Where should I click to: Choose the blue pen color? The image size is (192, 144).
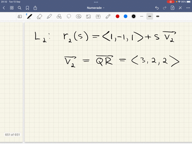[126, 16]
